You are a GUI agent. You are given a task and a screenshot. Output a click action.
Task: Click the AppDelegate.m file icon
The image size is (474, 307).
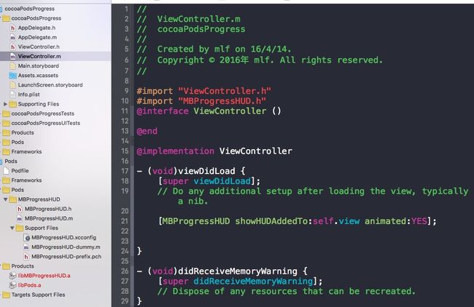click(x=12, y=37)
